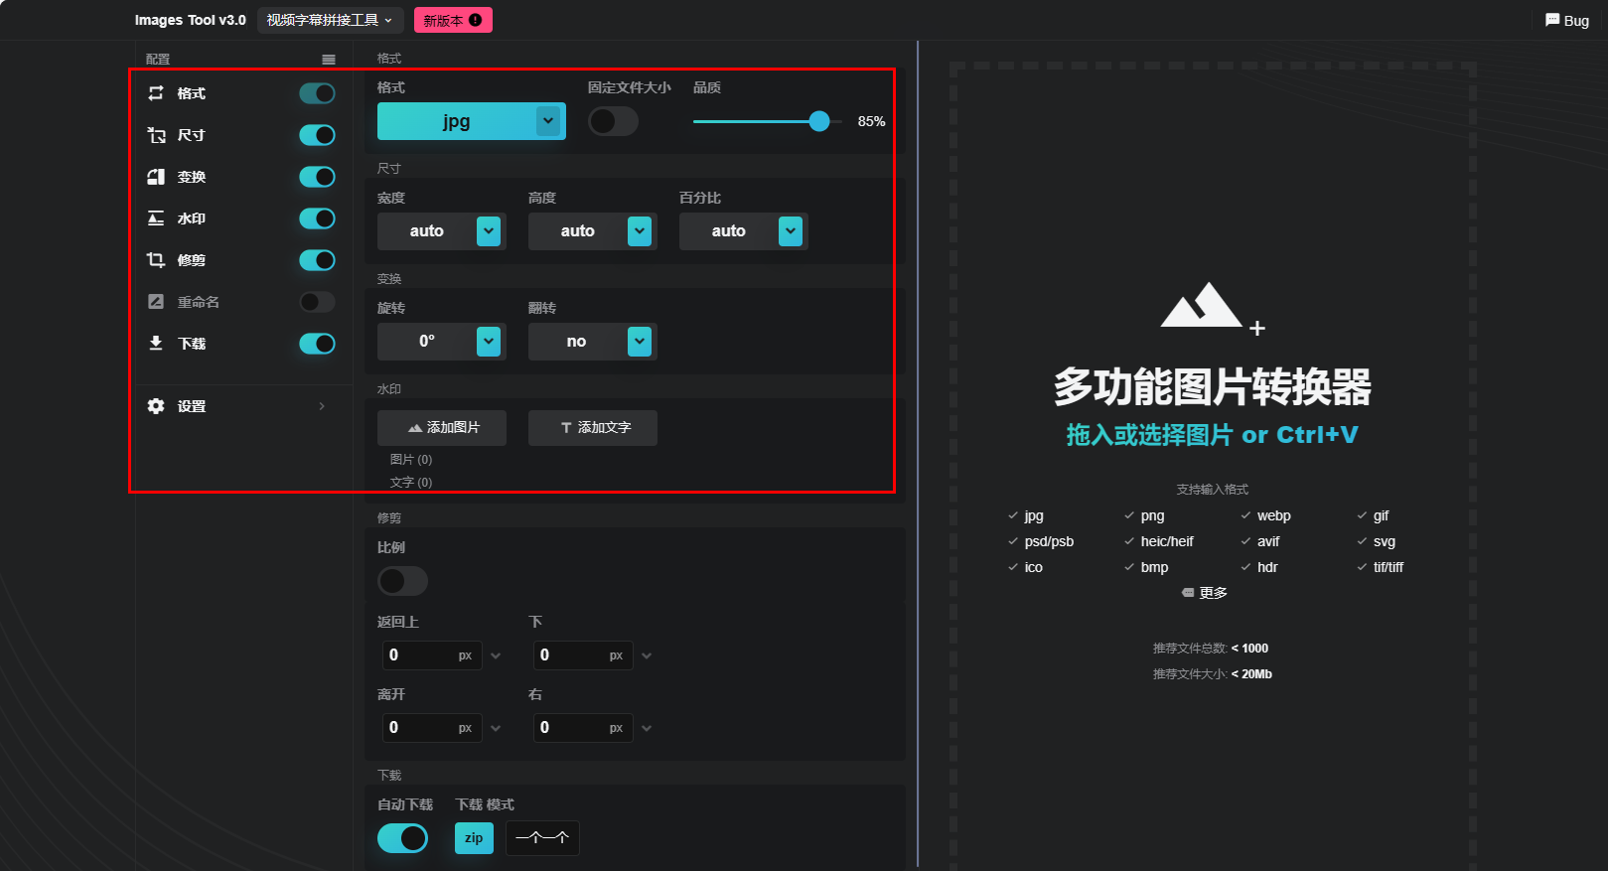Open the 视频字幕拼接工具 dropdown
The width and height of the screenshot is (1608, 871).
coord(330,20)
